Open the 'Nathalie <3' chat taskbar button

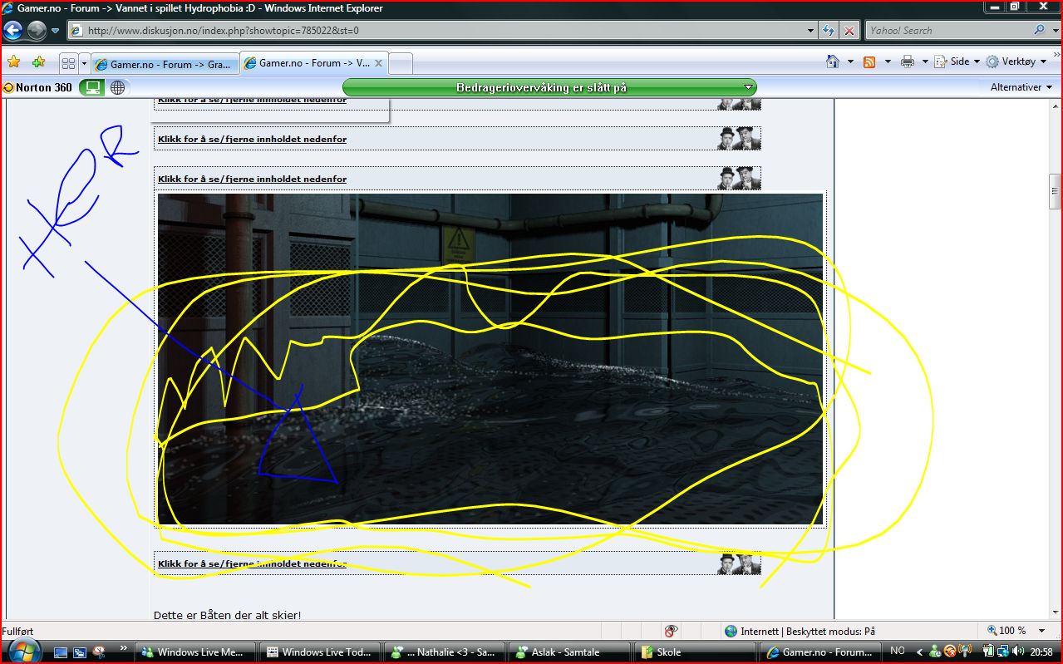(x=445, y=652)
